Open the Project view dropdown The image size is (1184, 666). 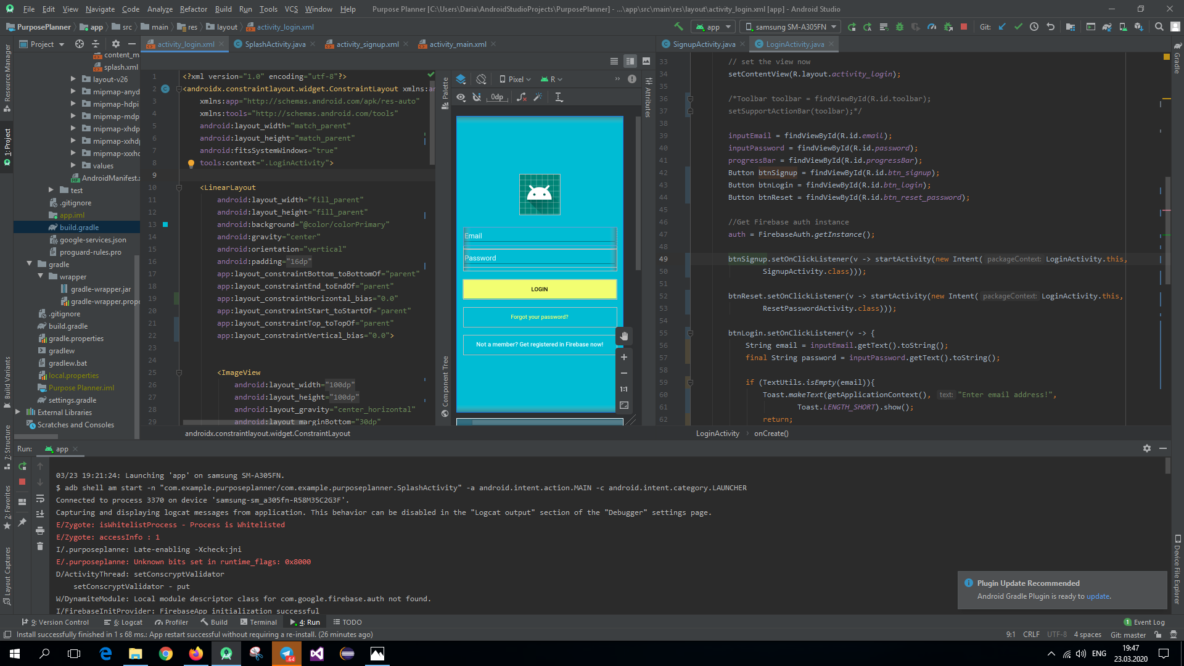(x=42, y=44)
